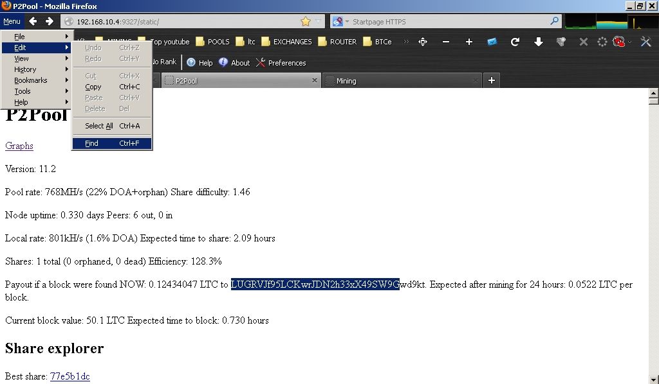
Task: Expand the History submenu
Action: (38, 69)
